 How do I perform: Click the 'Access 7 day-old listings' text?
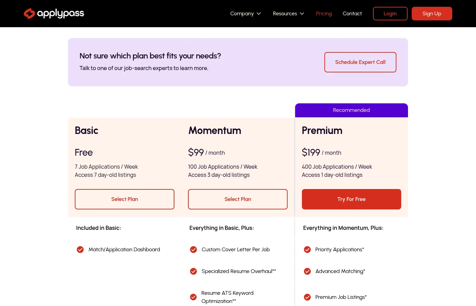pyautogui.click(x=105, y=175)
